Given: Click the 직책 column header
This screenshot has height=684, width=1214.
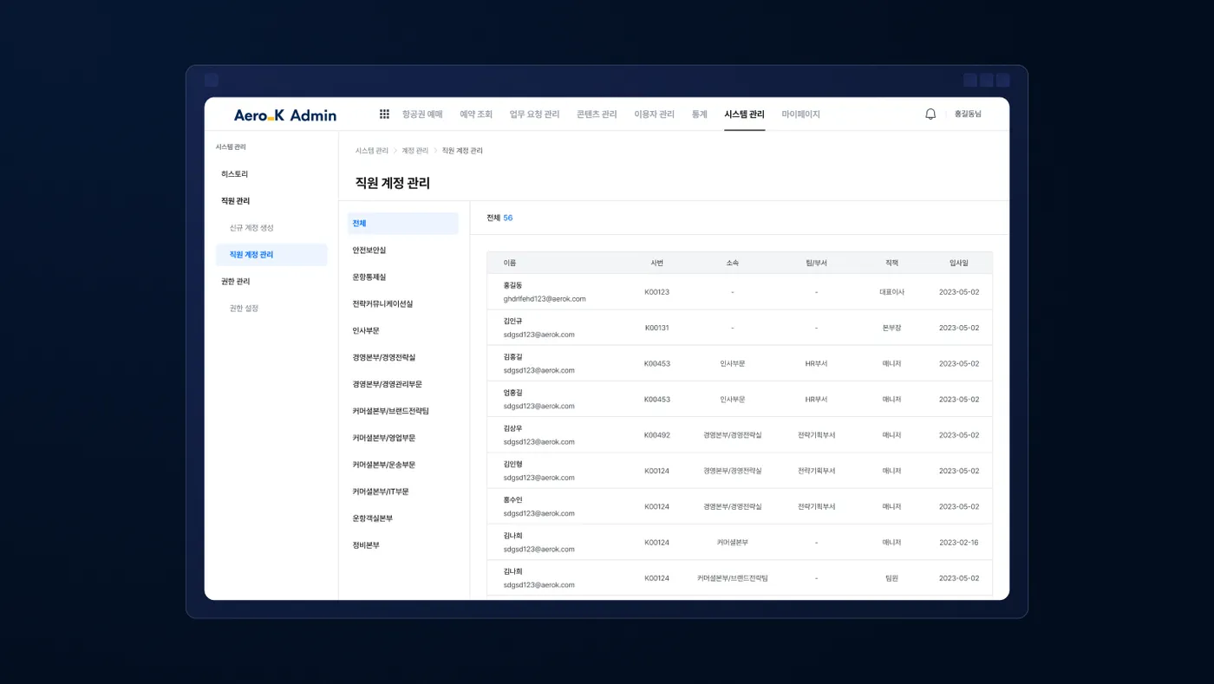Looking at the screenshot, I should [892, 263].
